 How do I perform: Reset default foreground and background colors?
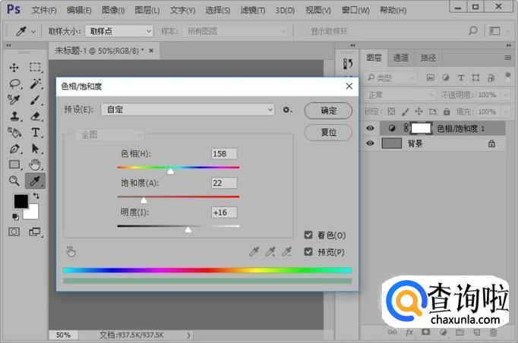[15, 216]
